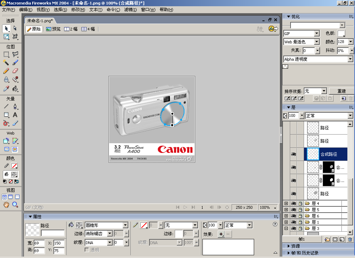Enable the 透明 checkbox
The width and height of the screenshot is (355, 258).
pos(87,250)
